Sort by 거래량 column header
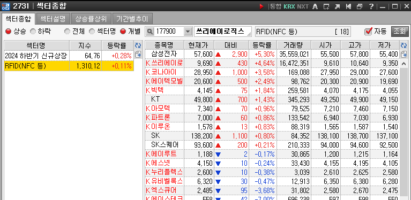 [294, 45]
